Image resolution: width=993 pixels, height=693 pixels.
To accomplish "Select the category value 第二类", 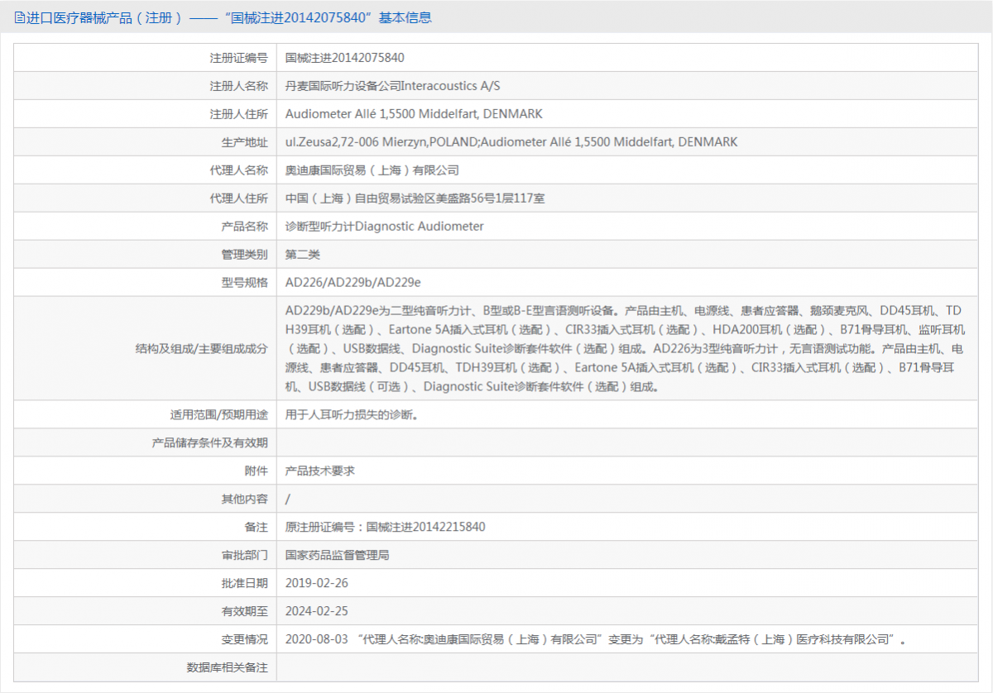I will [x=303, y=255].
